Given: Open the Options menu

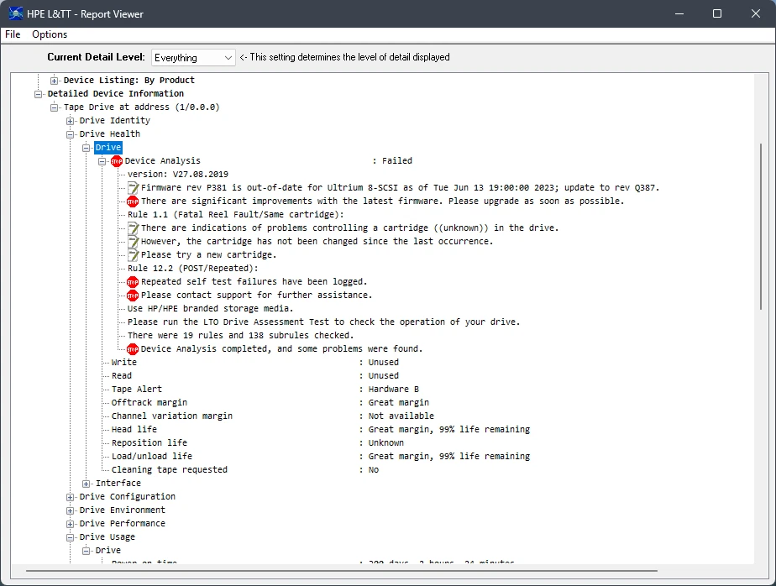Looking at the screenshot, I should (50, 34).
